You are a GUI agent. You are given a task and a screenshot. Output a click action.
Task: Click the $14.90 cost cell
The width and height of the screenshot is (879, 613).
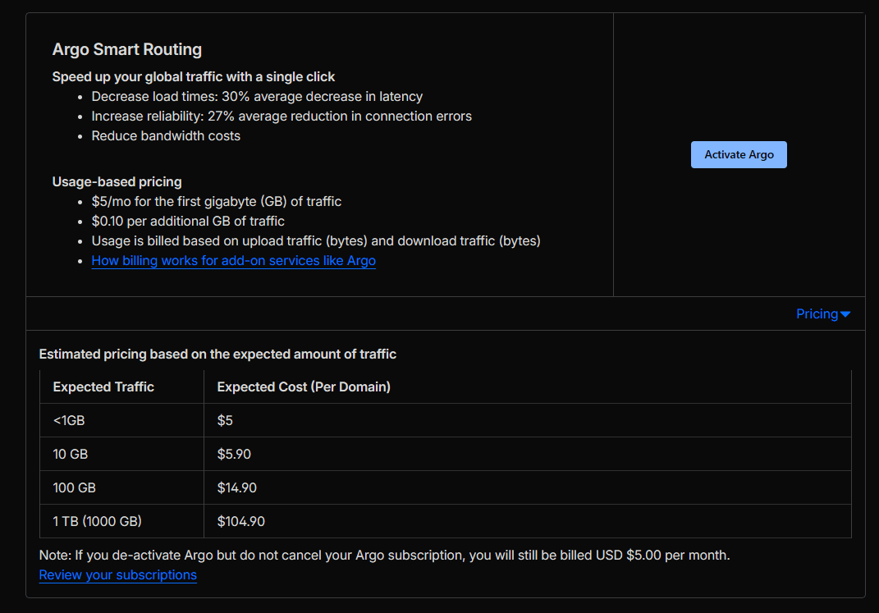pyautogui.click(x=236, y=488)
